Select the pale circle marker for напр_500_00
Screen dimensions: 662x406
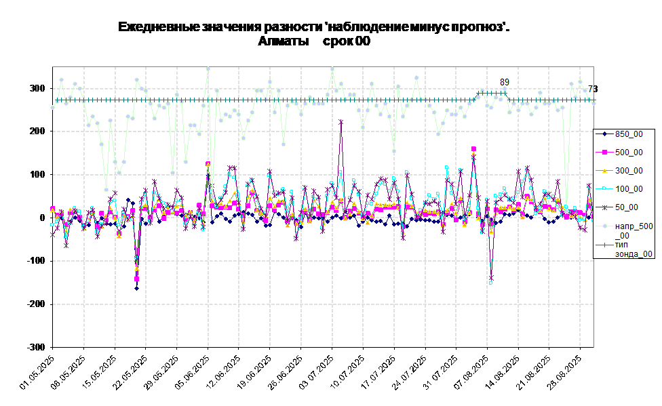click(604, 226)
